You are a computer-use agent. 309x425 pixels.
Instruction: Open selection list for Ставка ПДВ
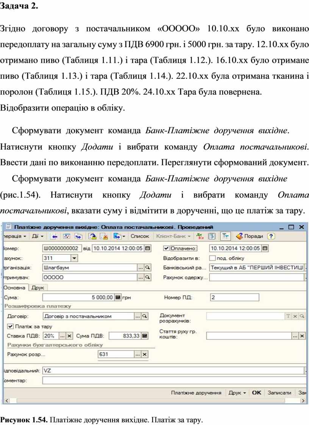tap(62, 336)
